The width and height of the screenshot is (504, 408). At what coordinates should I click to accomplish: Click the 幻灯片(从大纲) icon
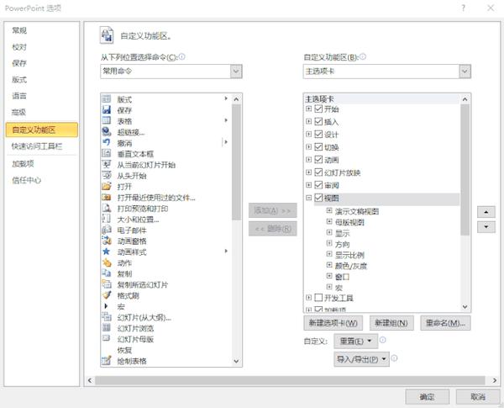pyautogui.click(x=107, y=317)
